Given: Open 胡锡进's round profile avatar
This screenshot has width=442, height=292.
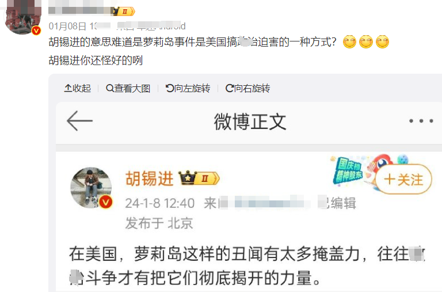Looking at the screenshot, I should click(91, 188).
